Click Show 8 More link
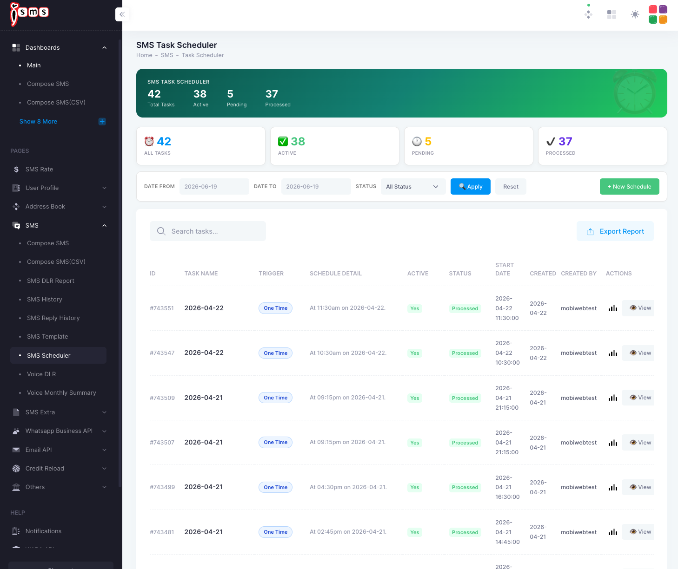678x569 pixels. pyautogui.click(x=38, y=122)
